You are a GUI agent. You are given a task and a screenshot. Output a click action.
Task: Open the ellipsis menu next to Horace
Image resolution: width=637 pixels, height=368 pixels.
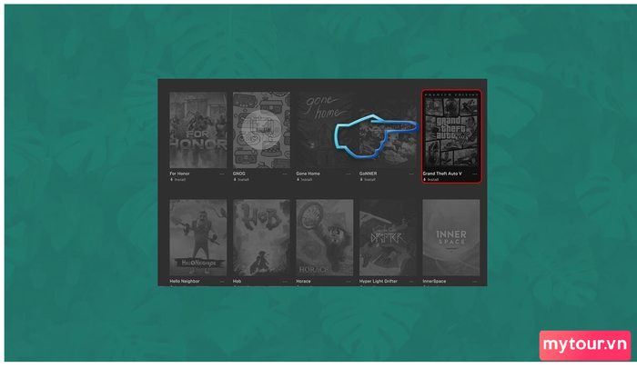[349, 281]
